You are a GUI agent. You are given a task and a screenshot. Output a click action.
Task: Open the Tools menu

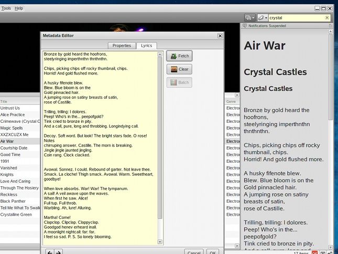6,8
